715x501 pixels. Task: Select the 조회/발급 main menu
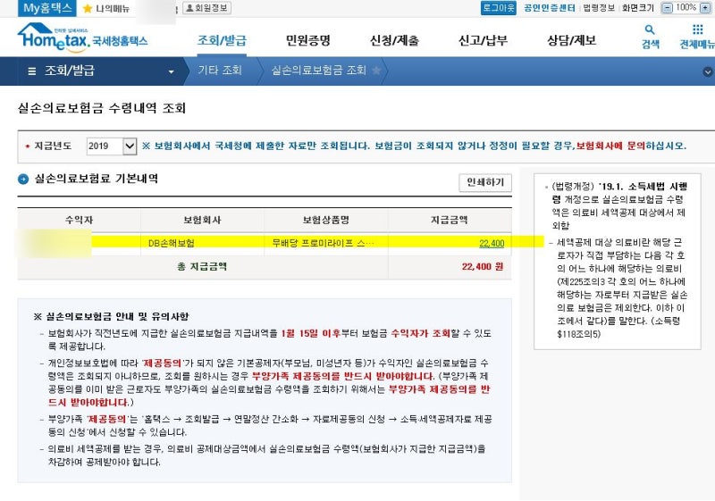[222, 40]
